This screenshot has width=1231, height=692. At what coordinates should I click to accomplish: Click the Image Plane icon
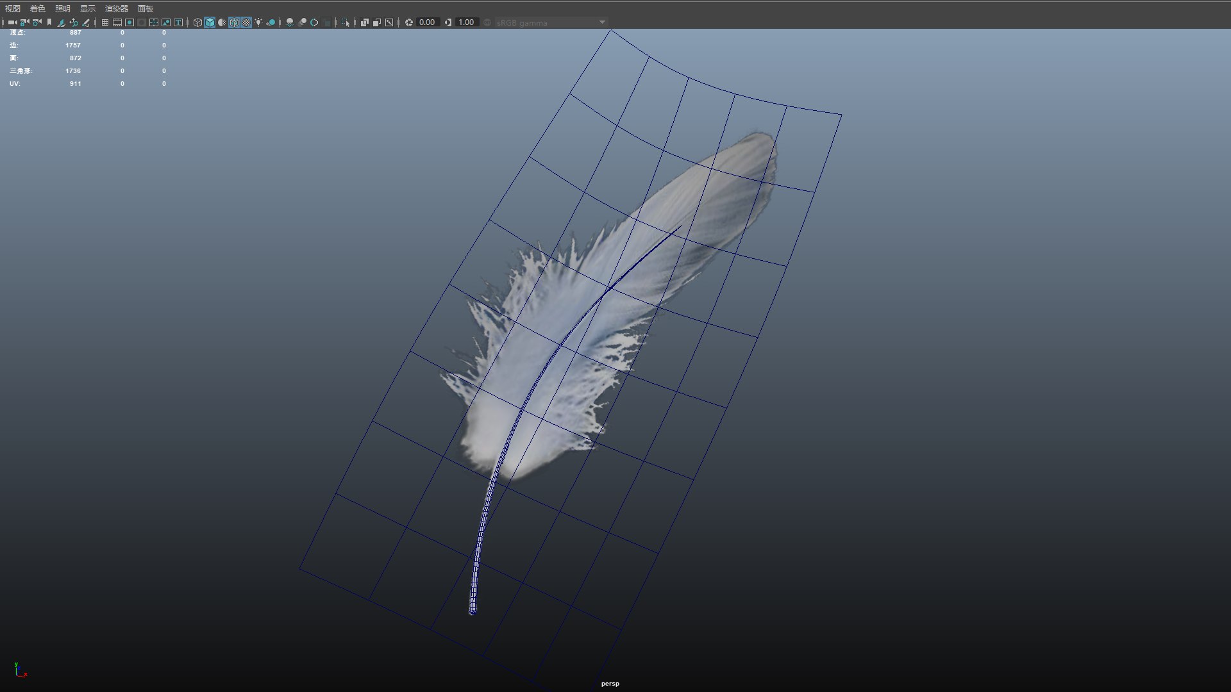[62, 22]
